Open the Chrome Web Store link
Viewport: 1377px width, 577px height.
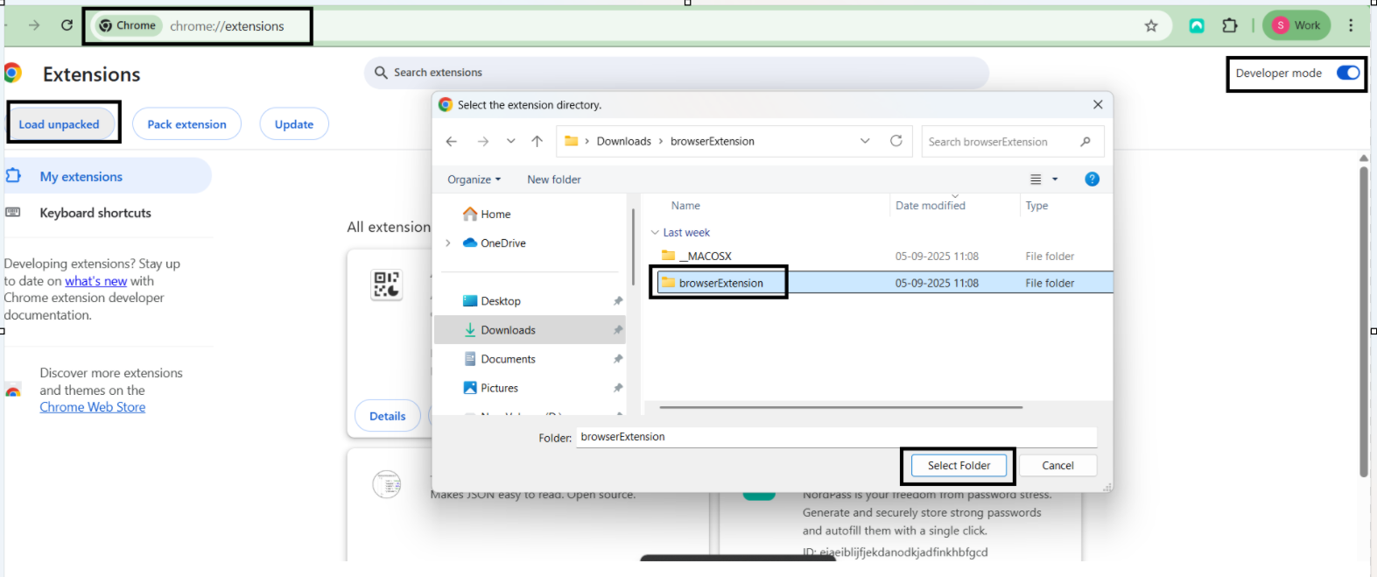(93, 407)
